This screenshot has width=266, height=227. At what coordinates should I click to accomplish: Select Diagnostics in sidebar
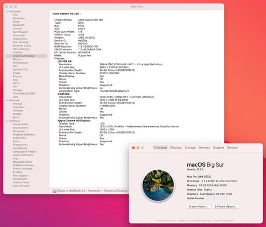(20, 39)
